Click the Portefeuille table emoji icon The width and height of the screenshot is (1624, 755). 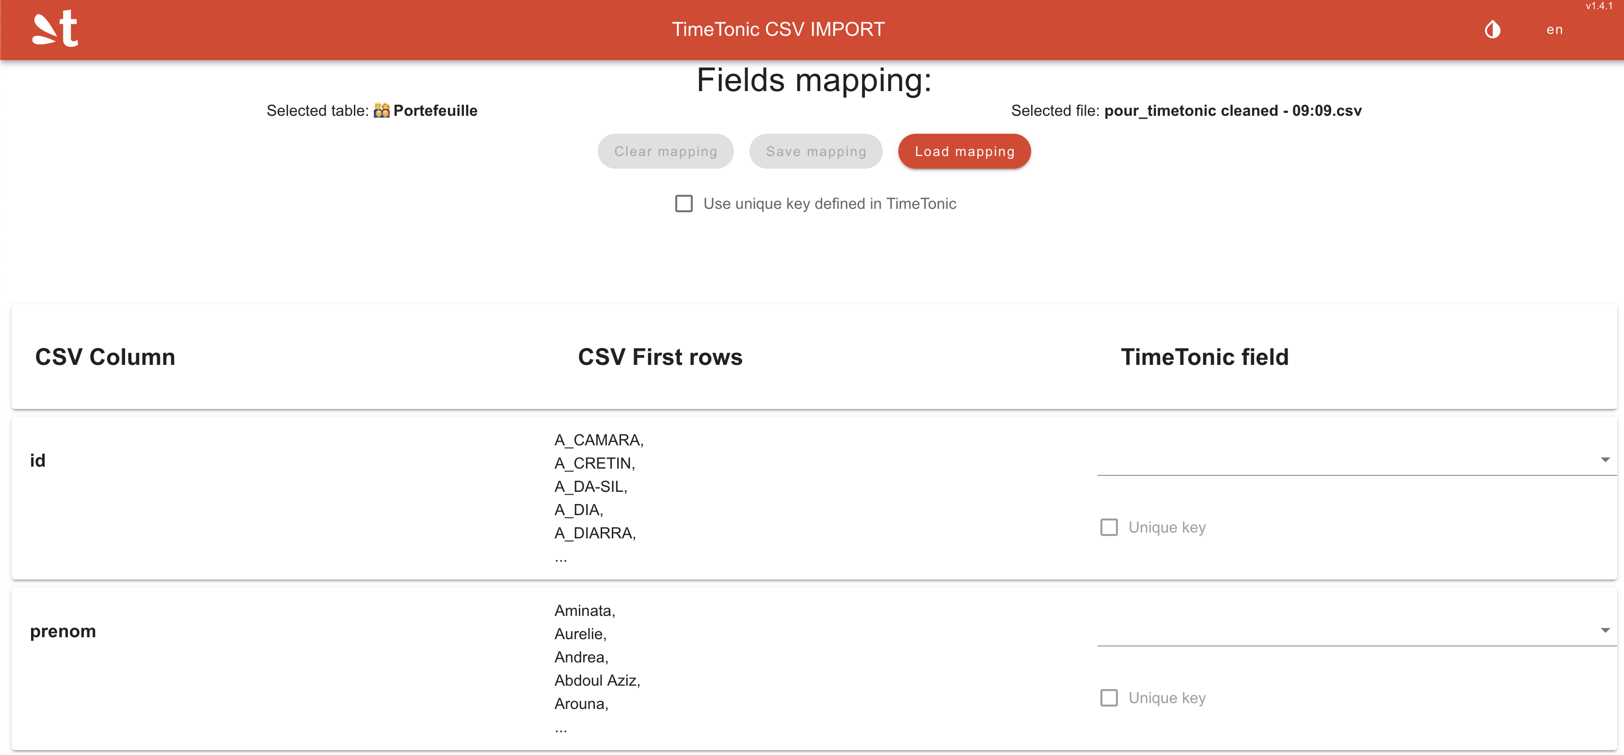coord(382,111)
